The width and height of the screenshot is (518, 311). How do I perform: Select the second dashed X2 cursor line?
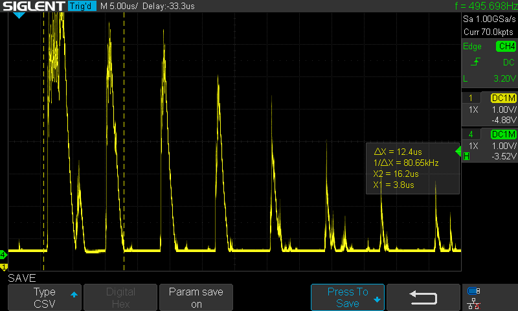pos(124,141)
